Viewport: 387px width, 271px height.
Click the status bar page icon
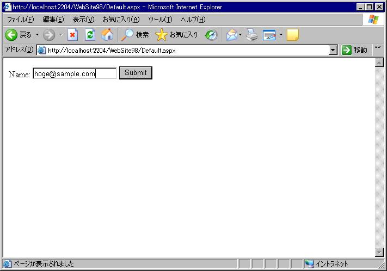click(7, 264)
